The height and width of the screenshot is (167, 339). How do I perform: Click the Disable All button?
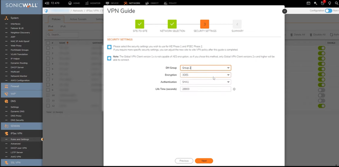click(x=317, y=35)
